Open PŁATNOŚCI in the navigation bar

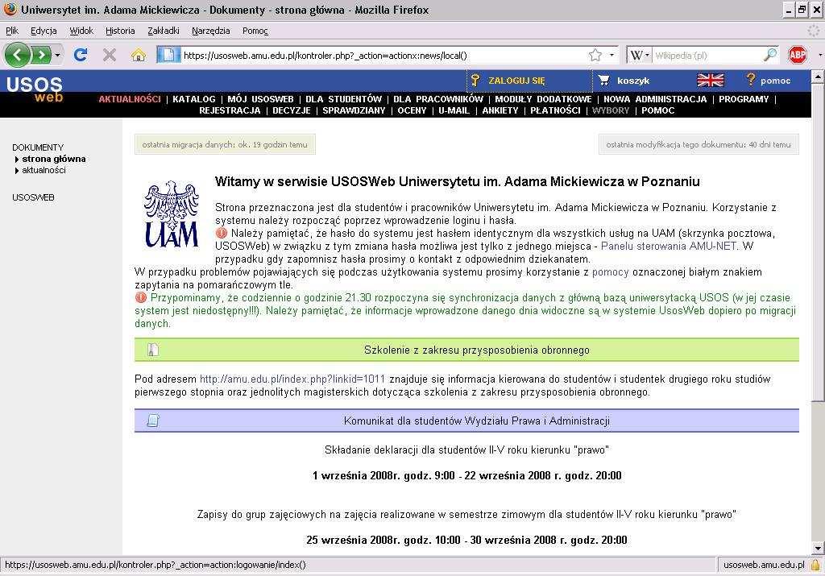point(555,110)
